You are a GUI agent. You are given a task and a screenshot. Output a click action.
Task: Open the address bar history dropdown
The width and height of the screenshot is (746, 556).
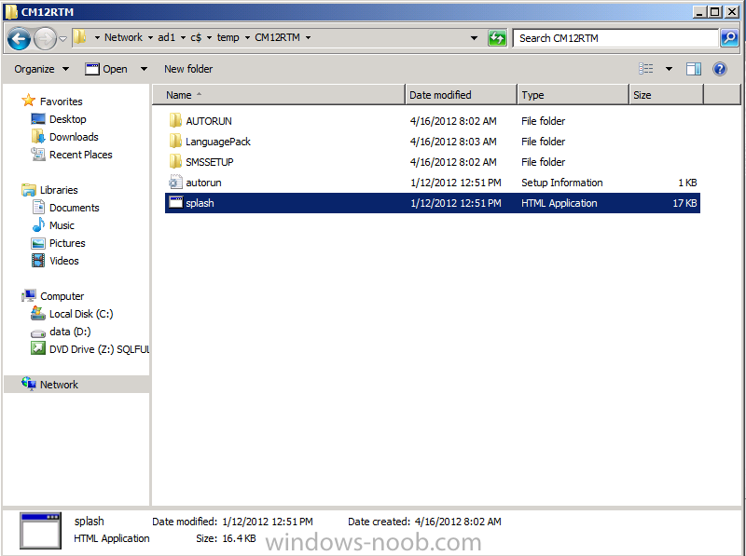[474, 38]
